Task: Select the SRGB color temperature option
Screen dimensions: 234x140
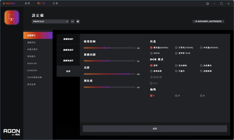Action: click(x=151, y=53)
